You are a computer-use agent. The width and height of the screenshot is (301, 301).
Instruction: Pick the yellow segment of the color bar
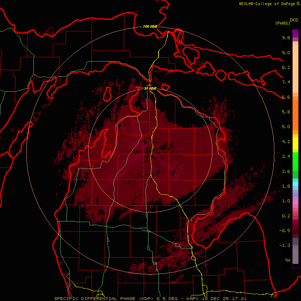(x=295, y=143)
